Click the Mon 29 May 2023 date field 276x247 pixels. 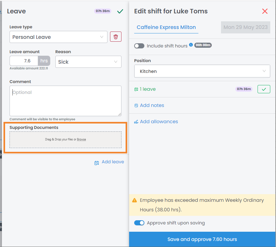click(x=245, y=27)
